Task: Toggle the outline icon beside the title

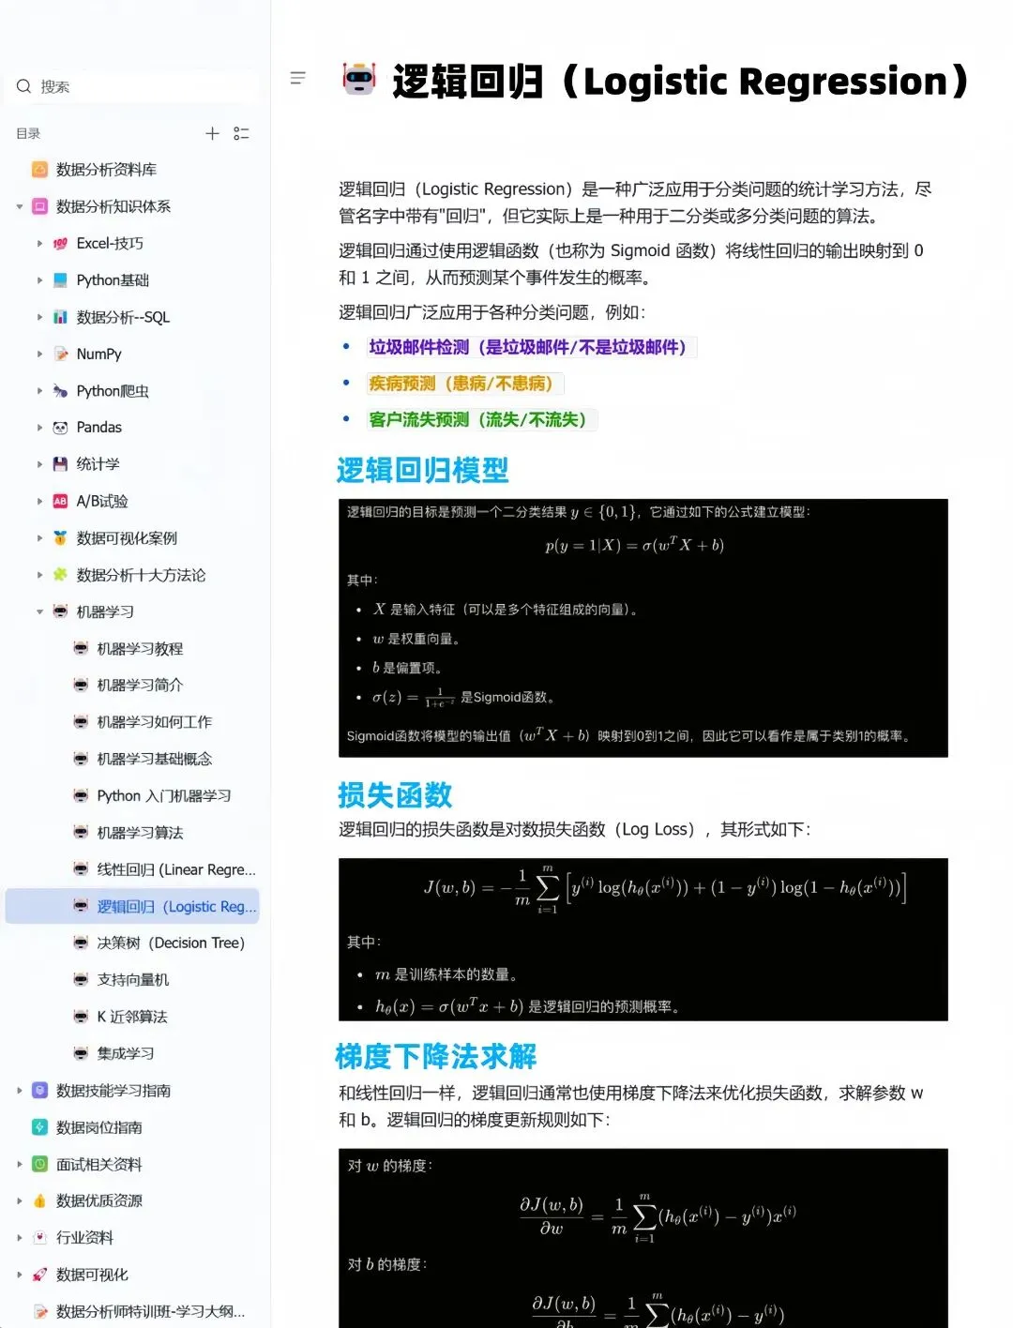Action: point(298,78)
